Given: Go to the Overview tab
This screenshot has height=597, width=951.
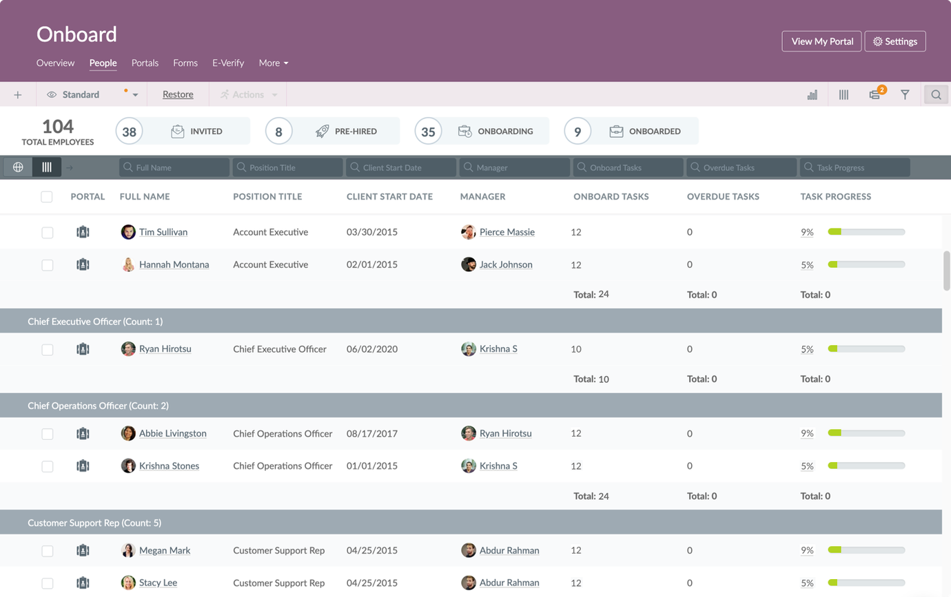Looking at the screenshot, I should (x=55, y=63).
